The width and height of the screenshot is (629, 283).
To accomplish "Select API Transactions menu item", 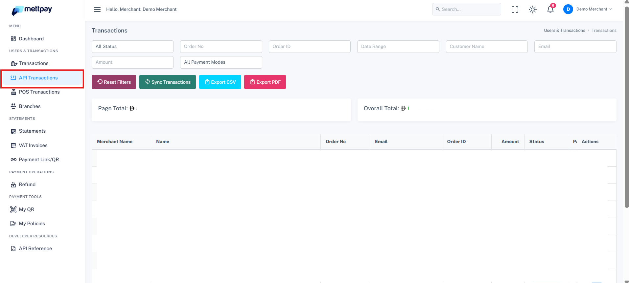I will tap(43, 78).
